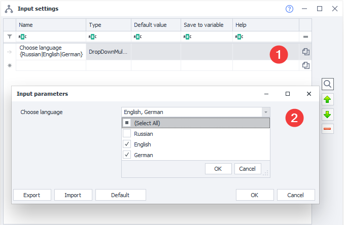Click Cancel in the dropdown list popup

247,169
